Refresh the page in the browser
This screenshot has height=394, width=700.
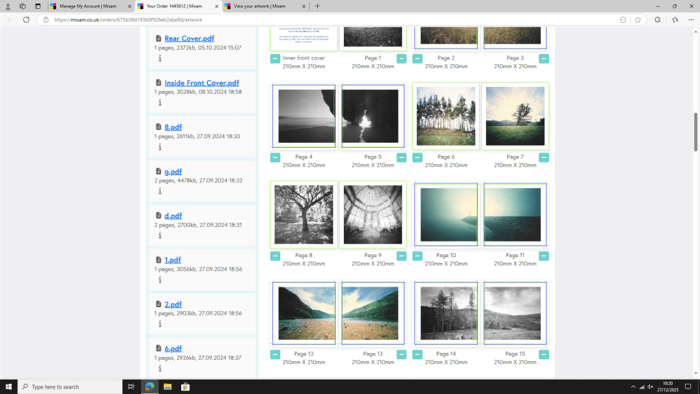26,20
